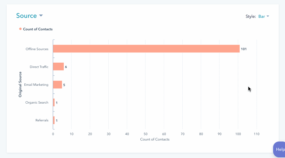The width and height of the screenshot is (285, 158).
Task: Click the Organic Search axis label
Action: coord(37,103)
